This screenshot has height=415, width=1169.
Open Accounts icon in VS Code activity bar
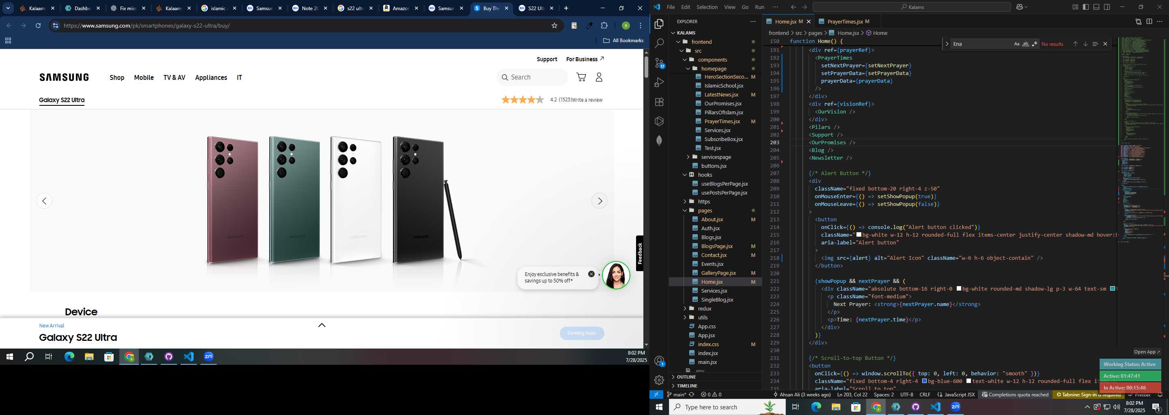[x=659, y=361]
